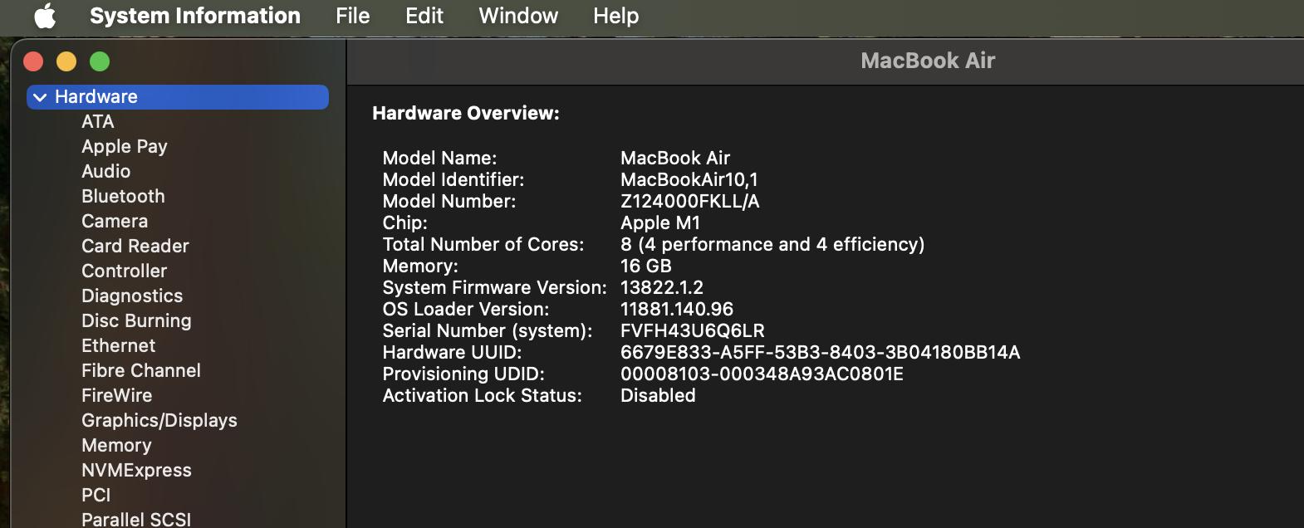Viewport: 1304px width, 528px height.
Task: Select Card Reader in the sidebar
Action: [x=135, y=247]
